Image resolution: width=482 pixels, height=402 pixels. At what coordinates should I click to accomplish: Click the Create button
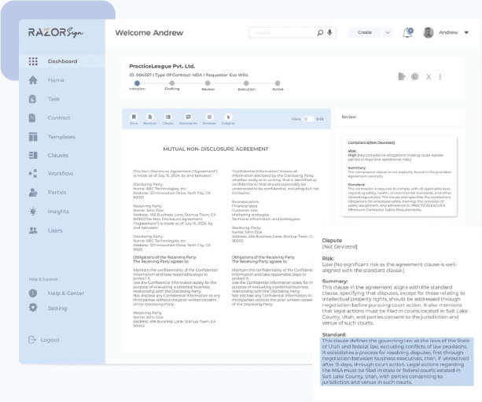click(x=365, y=33)
